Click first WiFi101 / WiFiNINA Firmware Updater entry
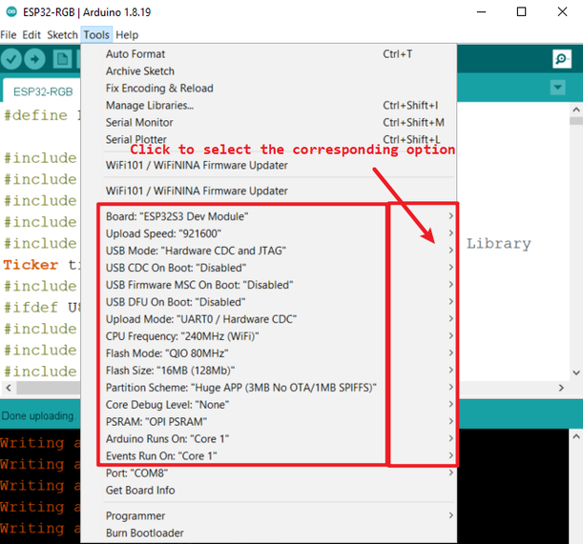 (x=268, y=165)
